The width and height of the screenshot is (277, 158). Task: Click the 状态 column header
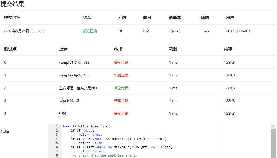click(x=87, y=17)
